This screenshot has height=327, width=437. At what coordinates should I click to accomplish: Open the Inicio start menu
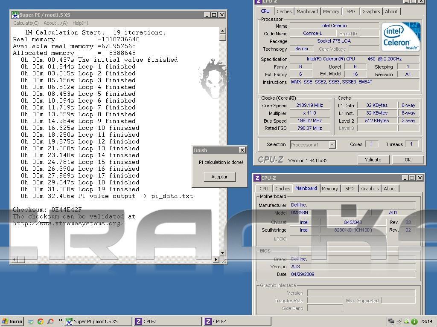[x=12, y=321]
